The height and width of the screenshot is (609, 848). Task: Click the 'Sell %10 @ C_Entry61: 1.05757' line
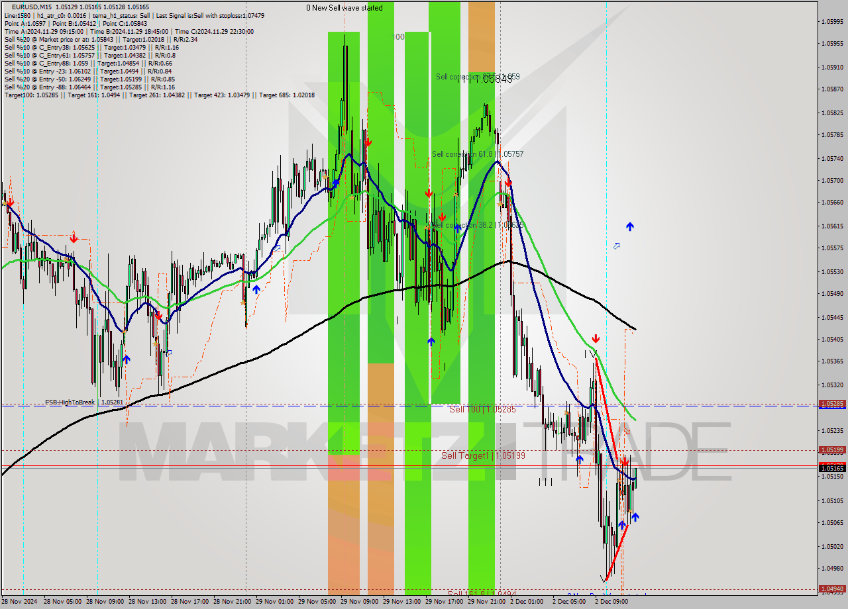point(89,55)
